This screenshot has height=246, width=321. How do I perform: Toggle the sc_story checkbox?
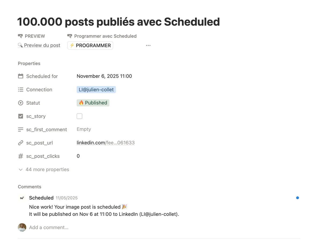[79, 116]
